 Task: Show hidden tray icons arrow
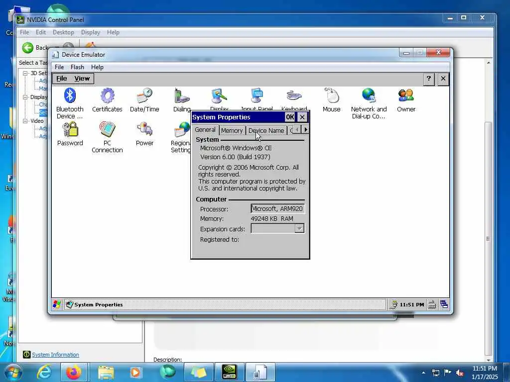point(423,373)
